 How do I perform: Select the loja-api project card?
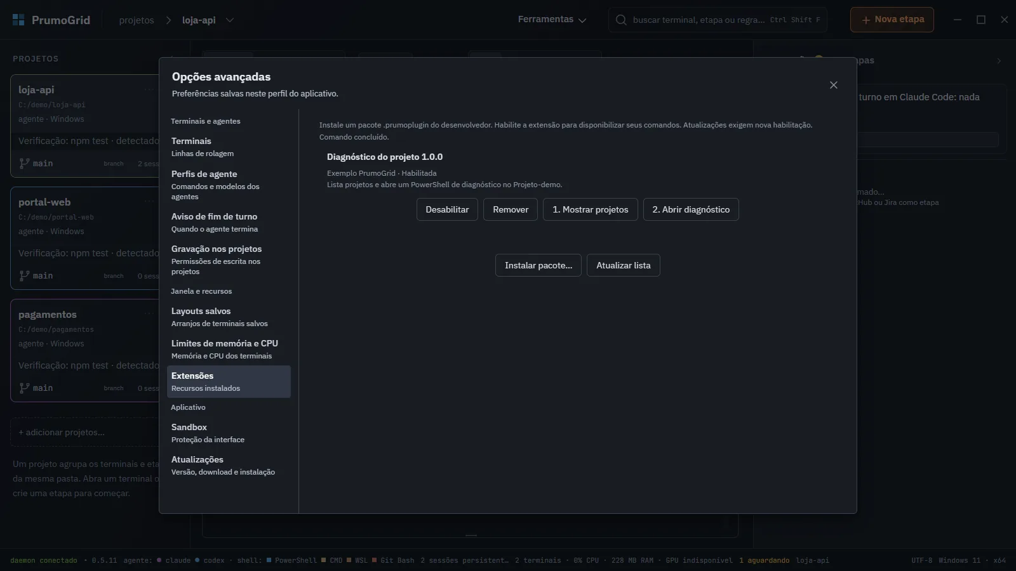85,126
